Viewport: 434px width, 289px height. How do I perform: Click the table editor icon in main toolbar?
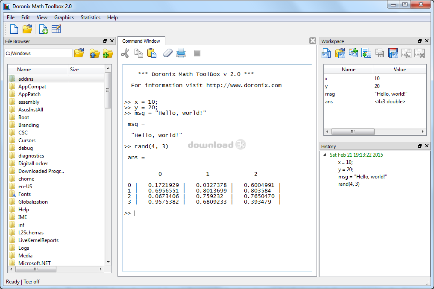click(x=56, y=29)
